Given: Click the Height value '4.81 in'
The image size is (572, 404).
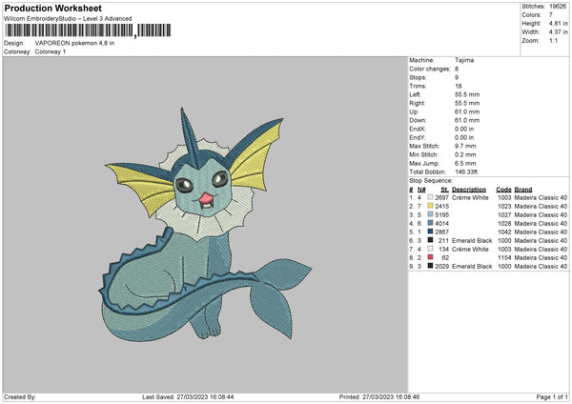Looking at the screenshot, I should 558,23.
